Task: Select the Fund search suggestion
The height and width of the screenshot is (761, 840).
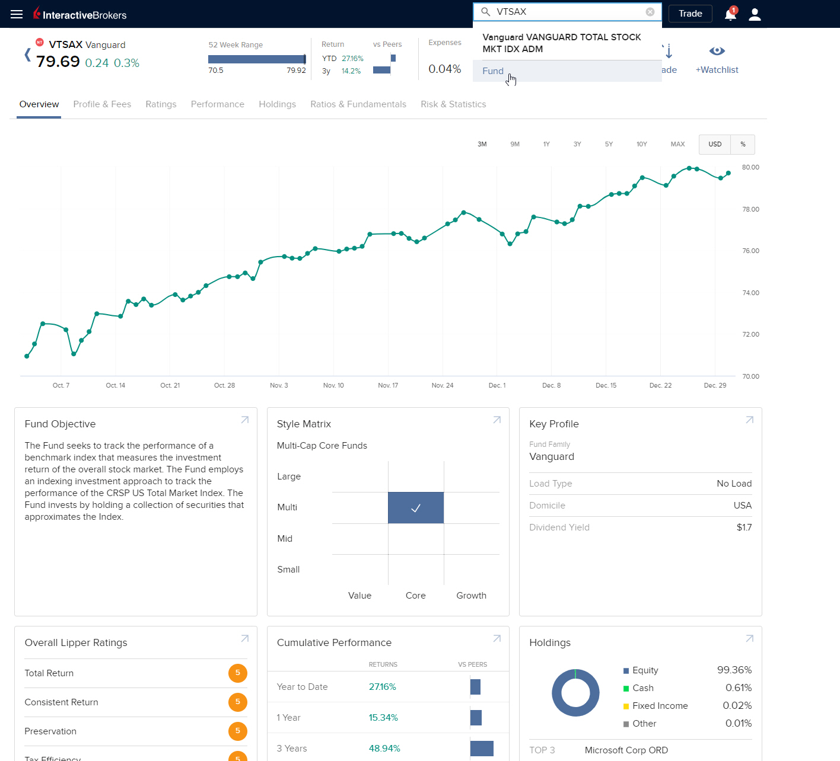Action: tap(567, 71)
